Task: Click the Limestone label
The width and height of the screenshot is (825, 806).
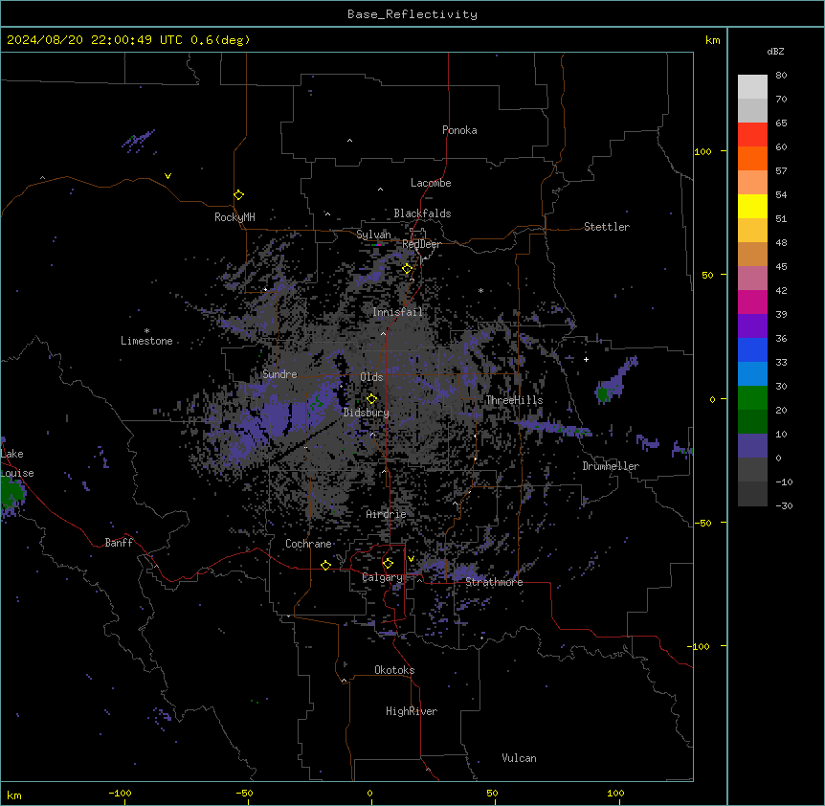Action: coord(146,341)
